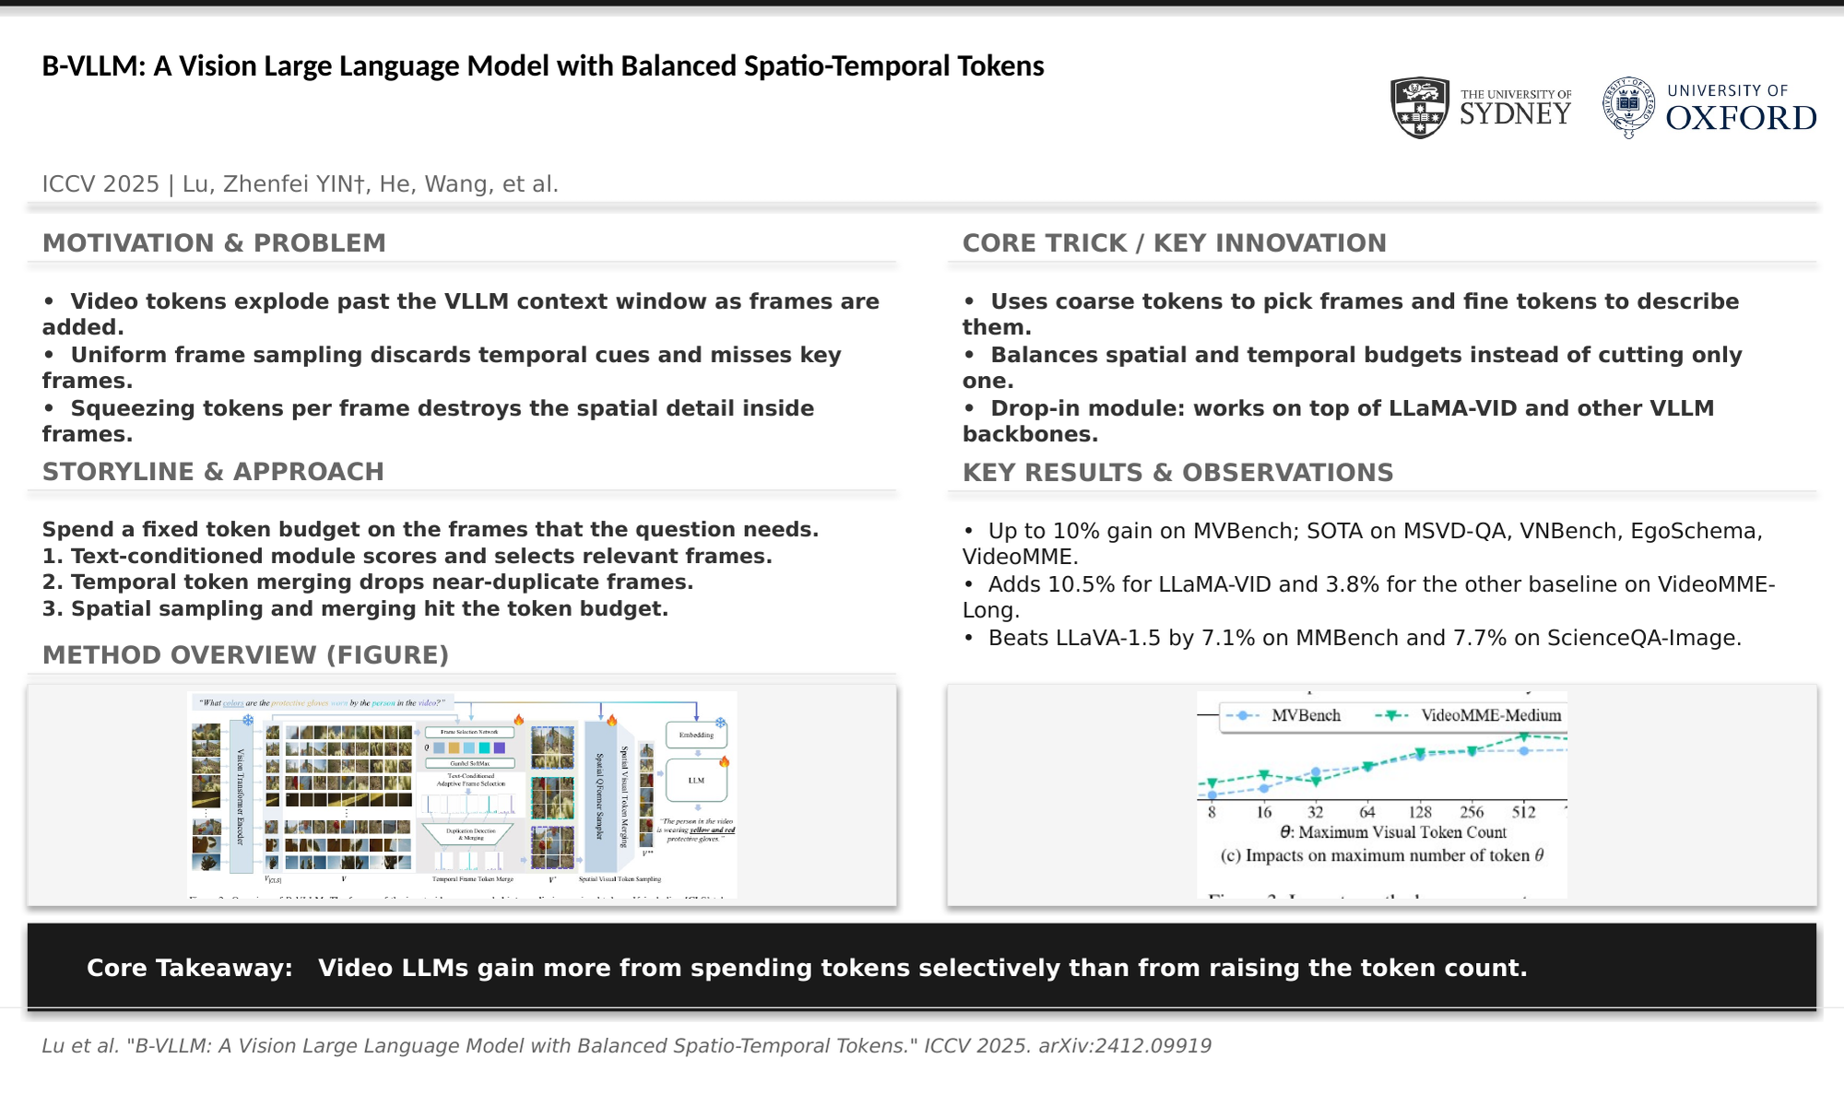Click step 1 'Text-conditioned module scores and selects relevant frames'

[408, 557]
